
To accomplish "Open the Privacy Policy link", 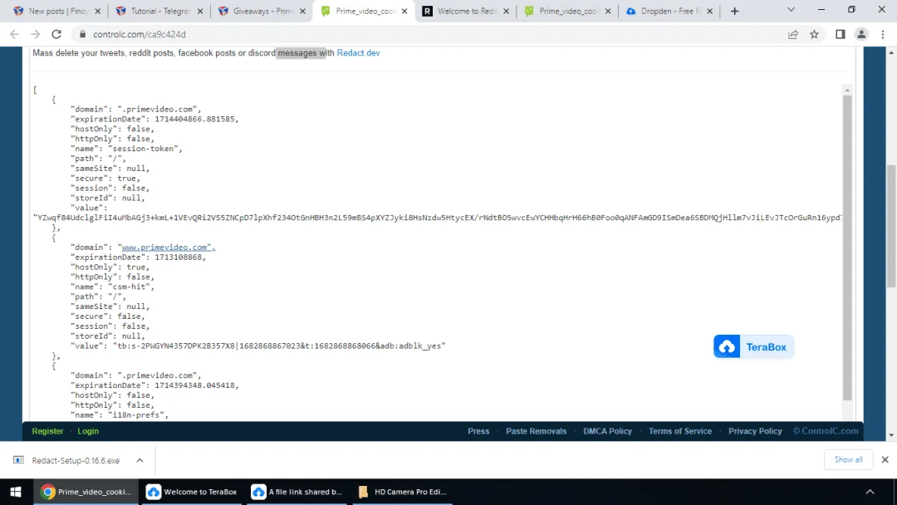I will [755, 431].
